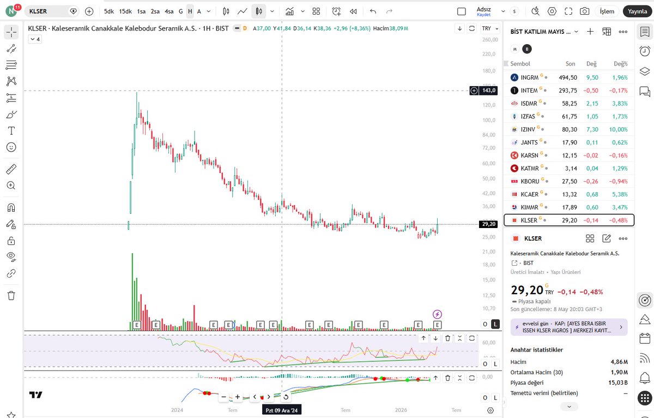Sort watchlist by Değ% column

click(620, 64)
